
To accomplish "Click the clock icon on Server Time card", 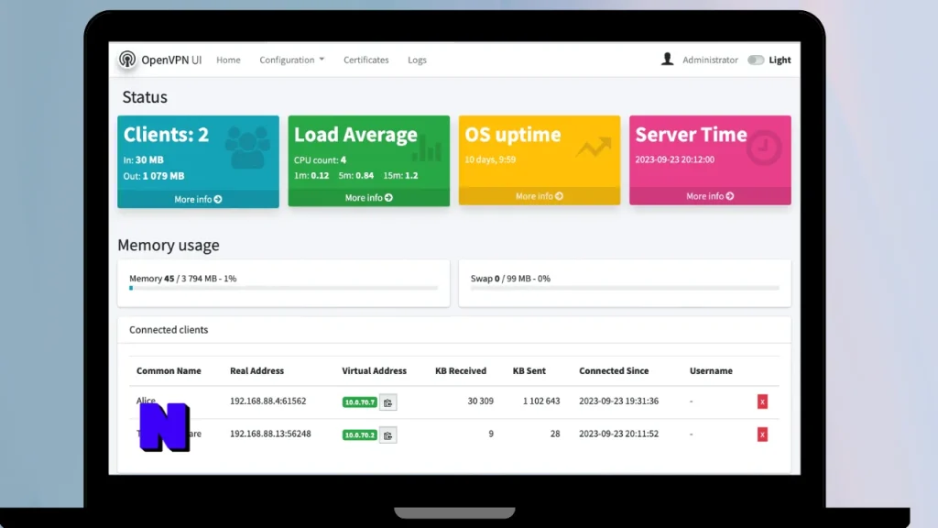I will (x=764, y=148).
